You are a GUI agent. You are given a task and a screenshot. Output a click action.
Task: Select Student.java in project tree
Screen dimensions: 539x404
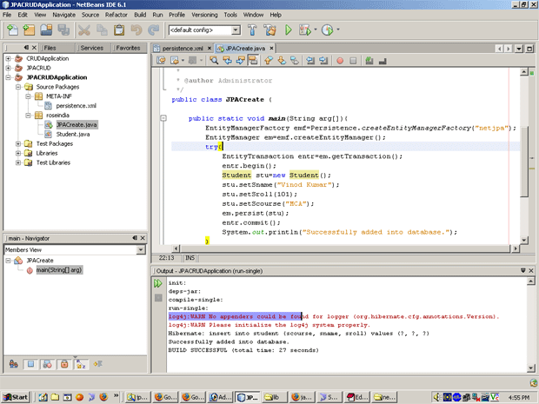[x=73, y=135]
